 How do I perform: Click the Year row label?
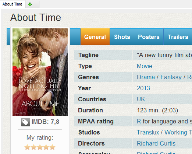coord(84,88)
